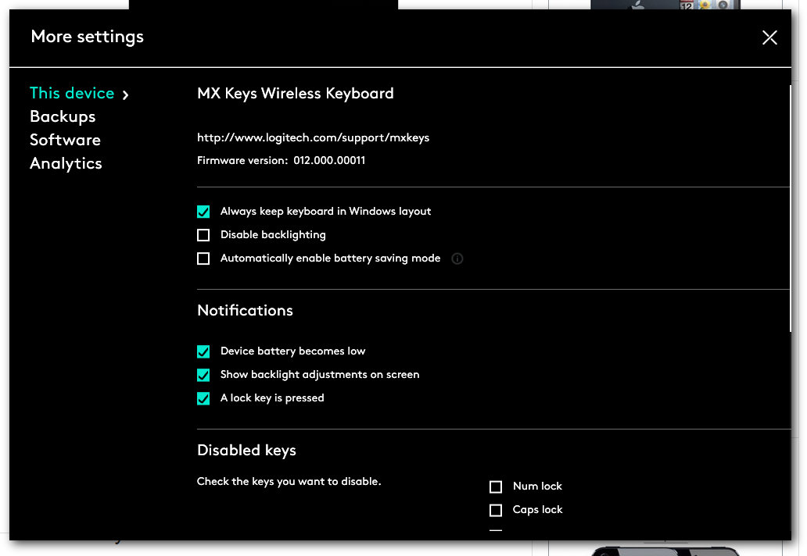The width and height of the screenshot is (807, 556).
Task: Select This device in the sidebar
Action: click(72, 93)
